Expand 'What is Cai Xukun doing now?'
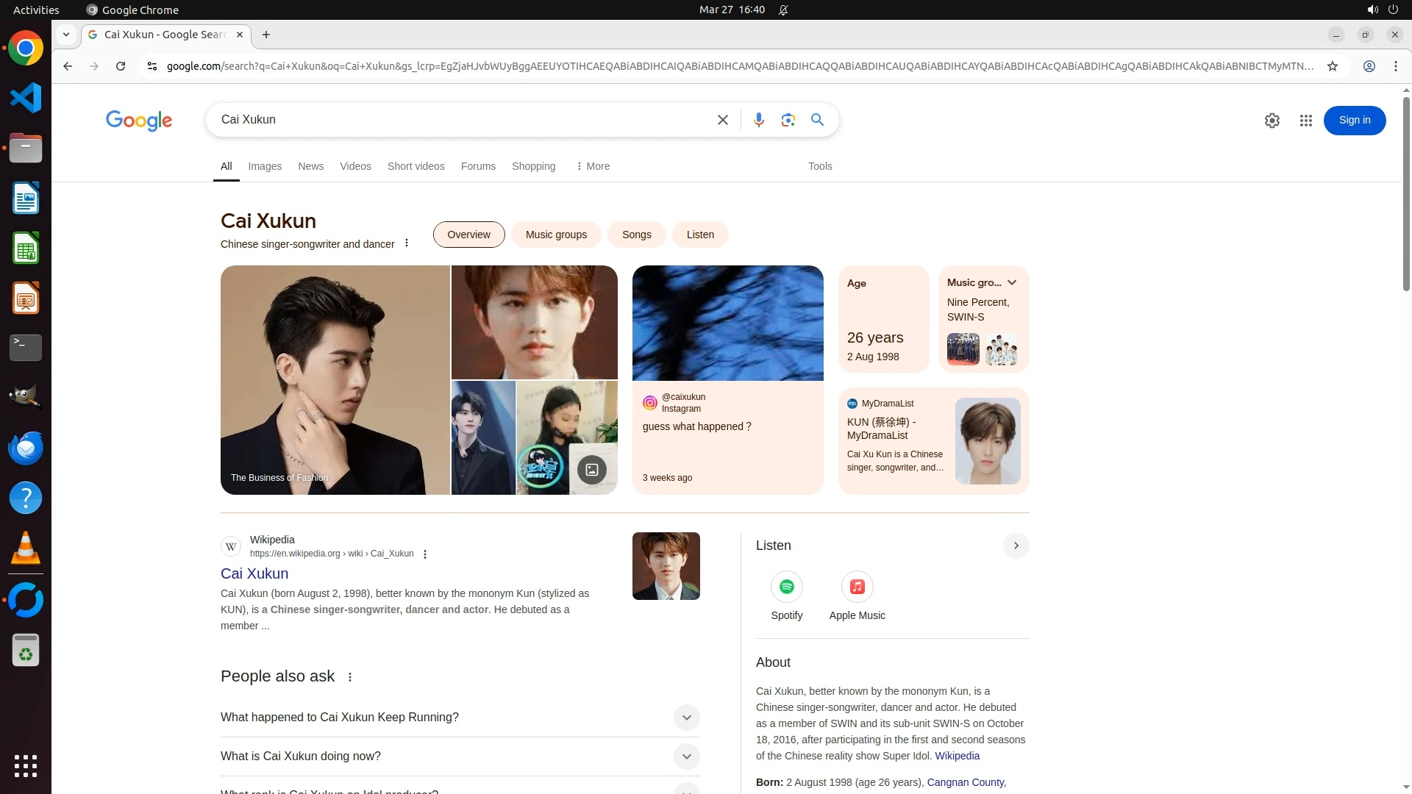The height and width of the screenshot is (794, 1412). click(x=685, y=757)
